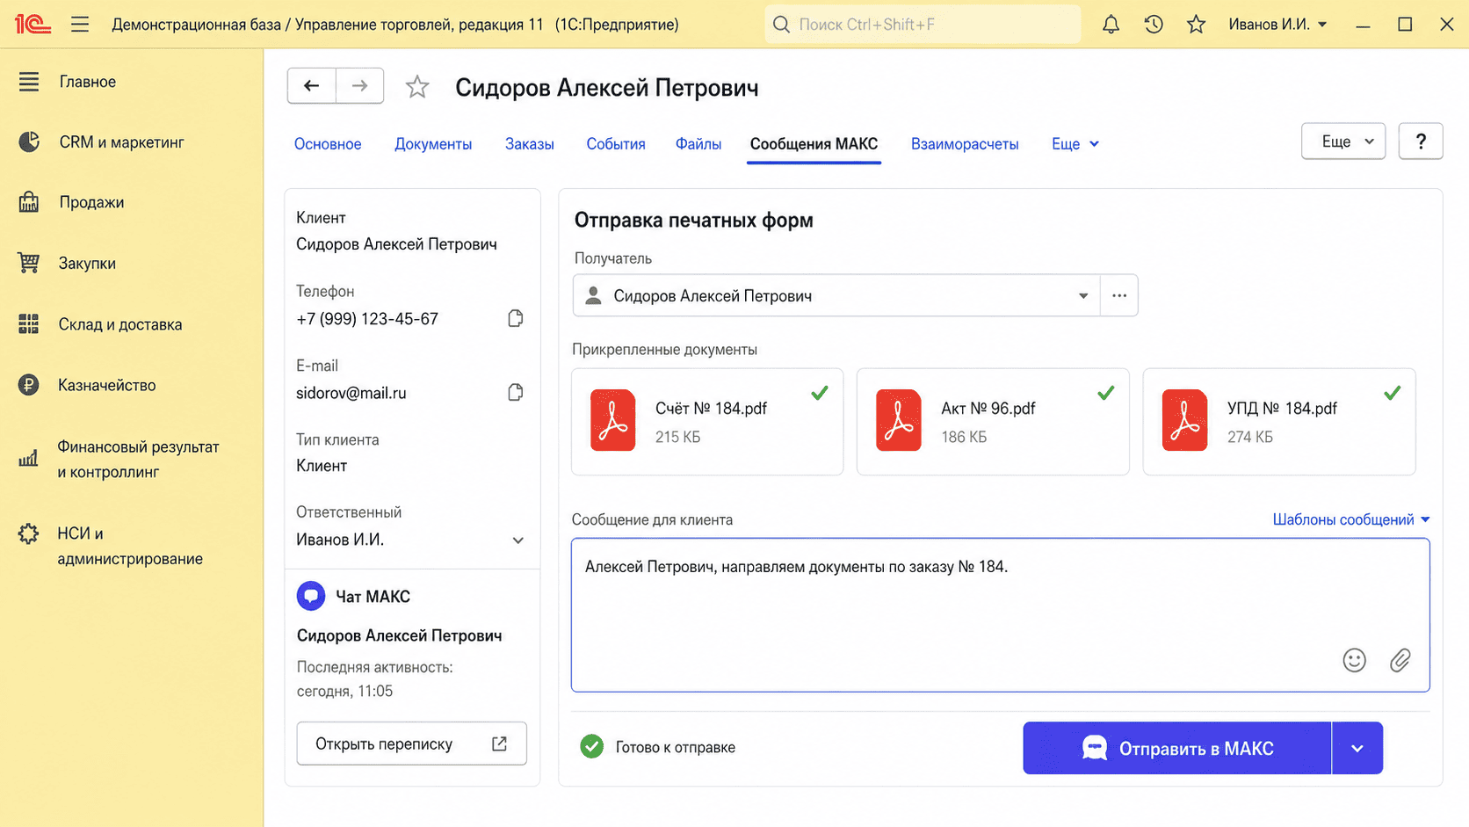Click recipient field Сидоров Алексей Петрович
This screenshot has height=827, width=1469.
click(836, 295)
